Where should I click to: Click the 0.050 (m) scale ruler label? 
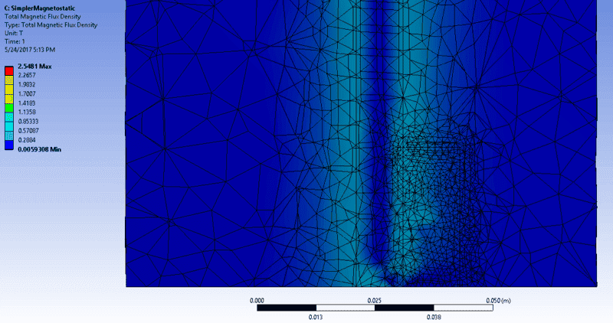click(x=500, y=301)
